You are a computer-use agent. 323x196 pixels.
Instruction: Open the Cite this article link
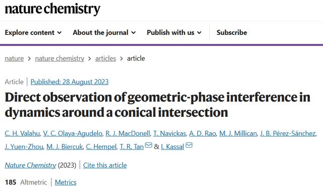coord(105,165)
